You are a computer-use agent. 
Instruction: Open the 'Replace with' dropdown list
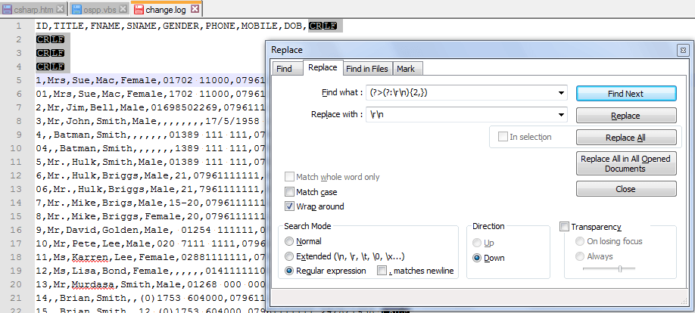pyautogui.click(x=560, y=116)
